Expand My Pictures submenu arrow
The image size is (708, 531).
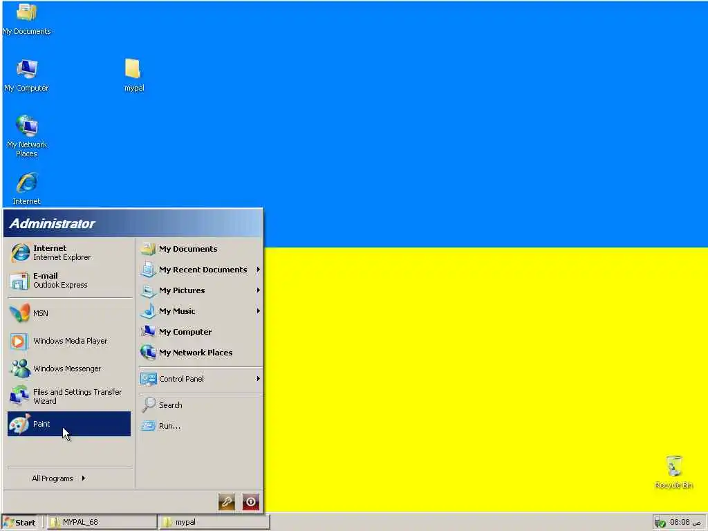[x=259, y=290]
